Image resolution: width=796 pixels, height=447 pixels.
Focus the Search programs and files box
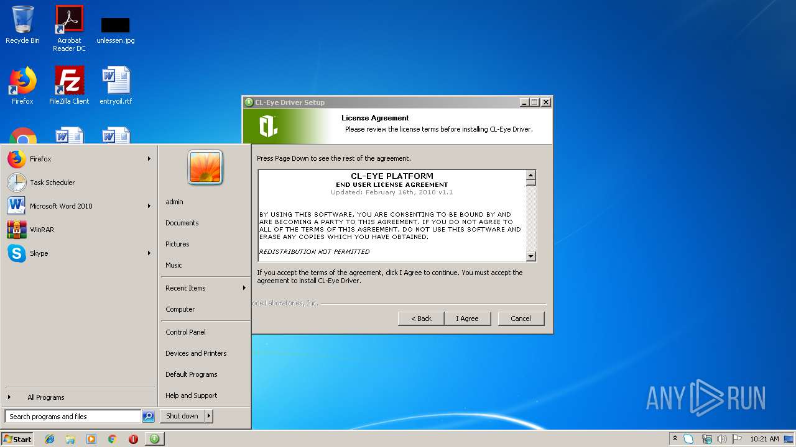click(73, 417)
